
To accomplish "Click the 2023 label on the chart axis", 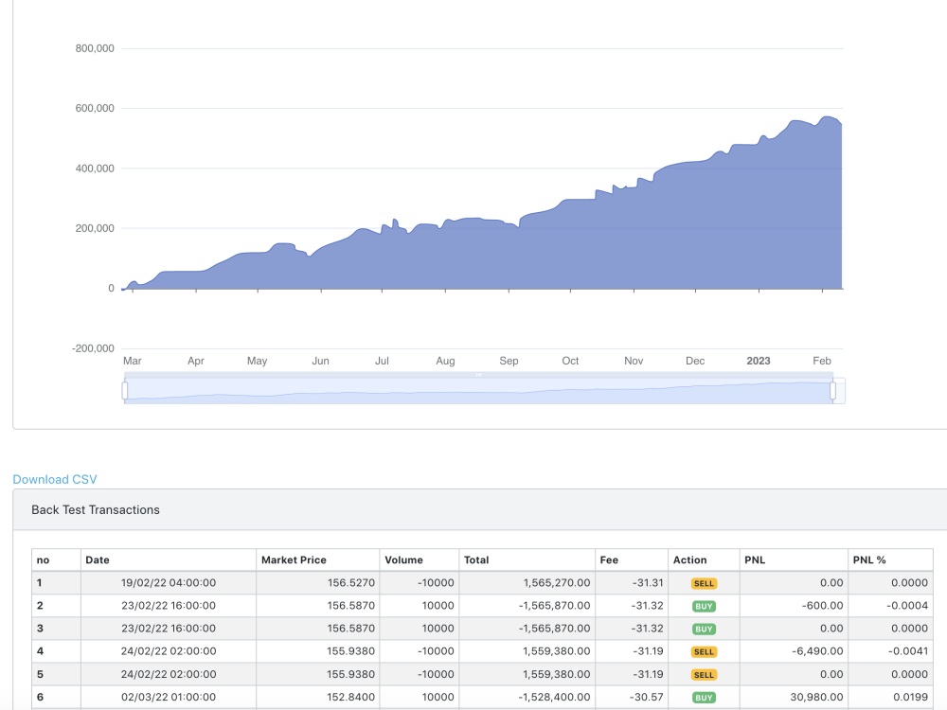I will click(x=758, y=361).
